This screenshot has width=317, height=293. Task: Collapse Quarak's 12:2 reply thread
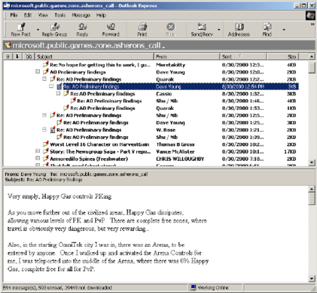(x=44, y=79)
